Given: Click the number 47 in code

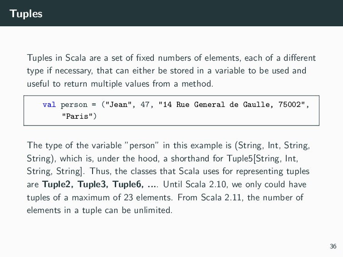Looking at the screenshot, I should (x=145, y=105).
